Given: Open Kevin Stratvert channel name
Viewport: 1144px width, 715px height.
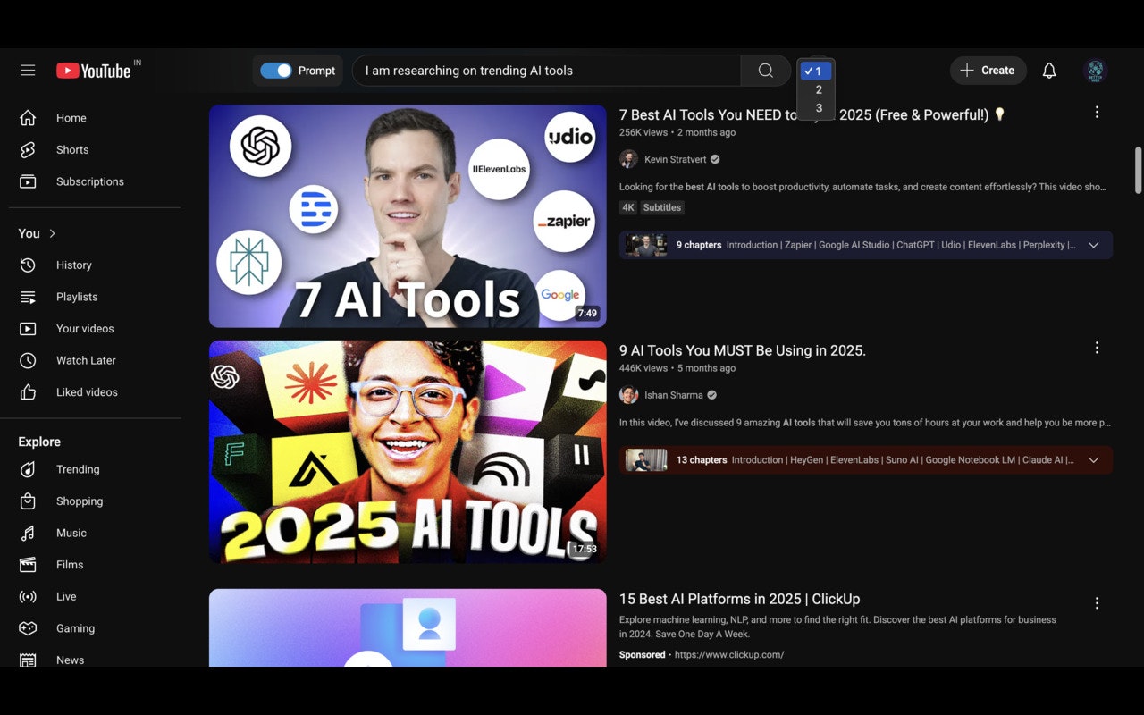Looking at the screenshot, I should pyautogui.click(x=675, y=159).
